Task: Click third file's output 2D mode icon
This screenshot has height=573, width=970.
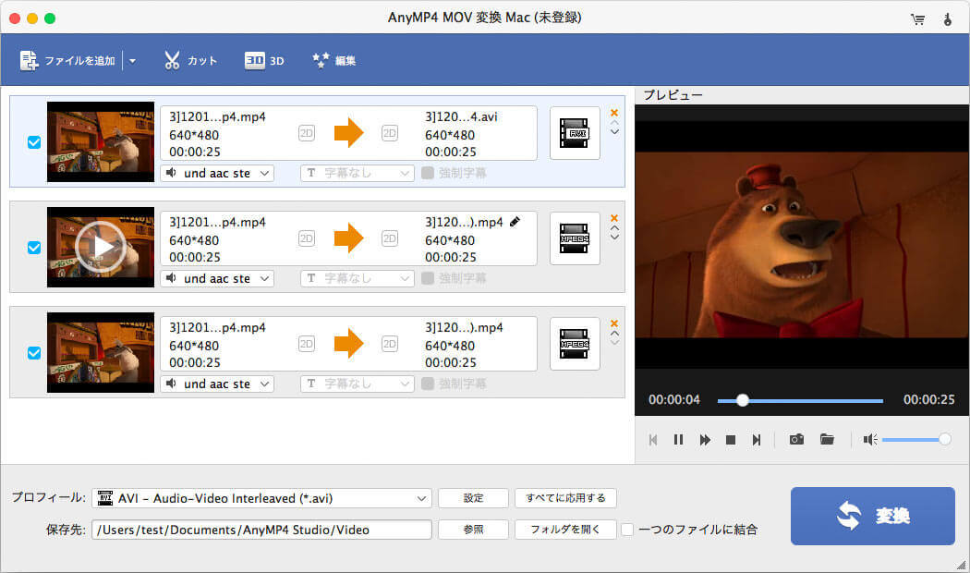Action: click(x=390, y=344)
